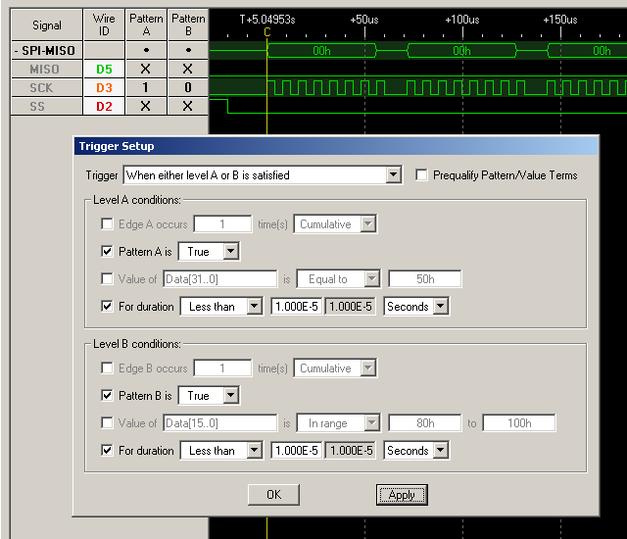Open Level A Seconds units dropdown
The image size is (627, 539).
pyautogui.click(x=440, y=307)
